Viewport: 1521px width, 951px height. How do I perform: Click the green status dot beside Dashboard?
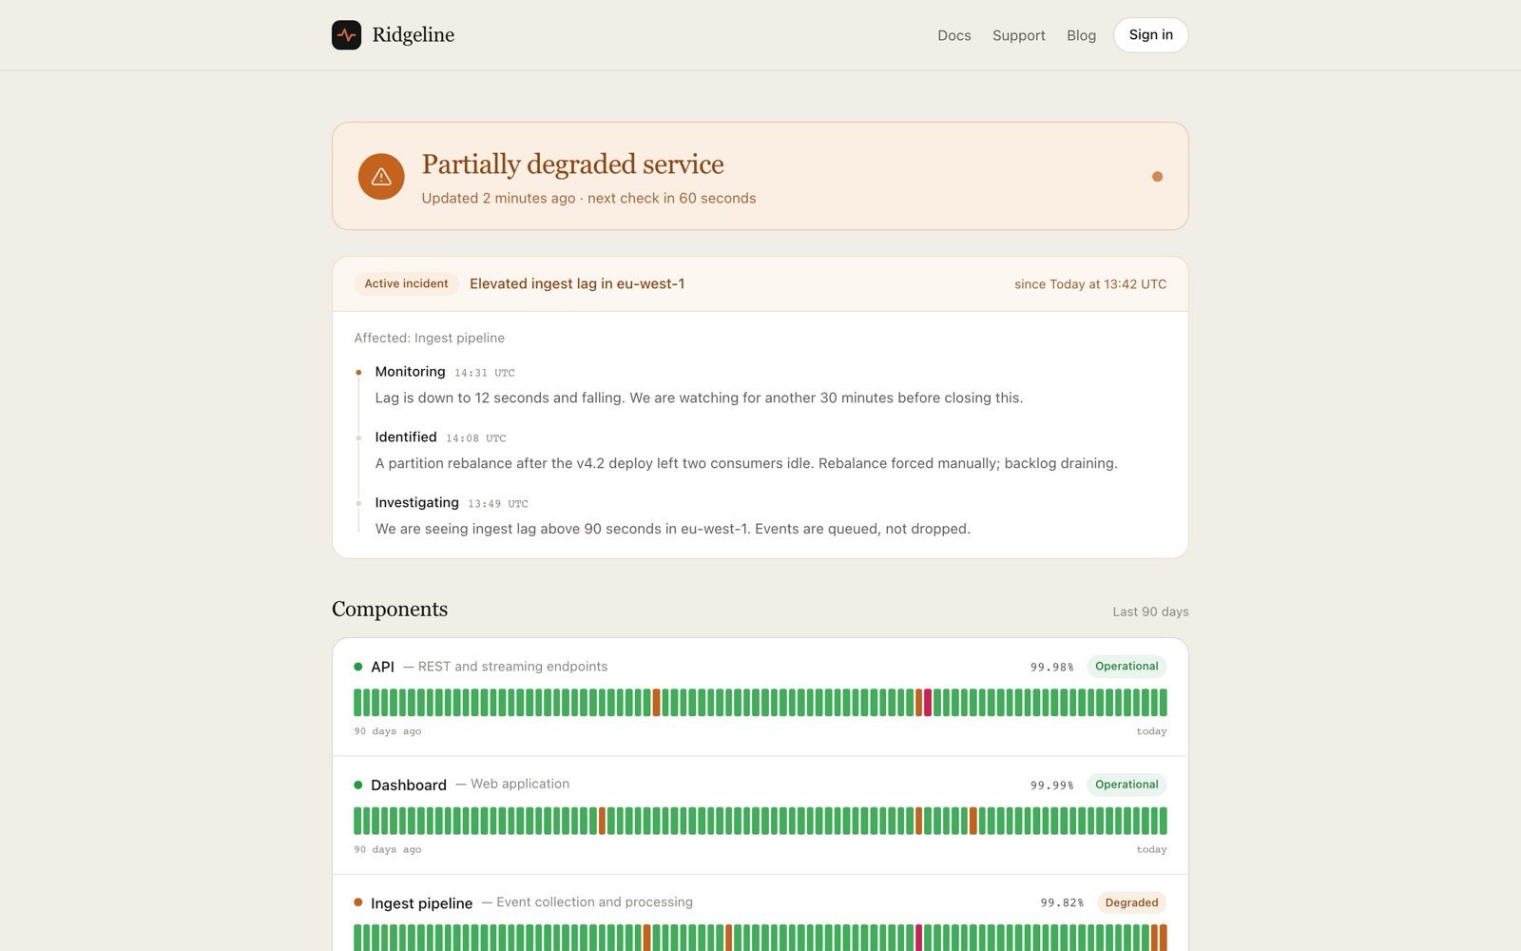click(358, 785)
